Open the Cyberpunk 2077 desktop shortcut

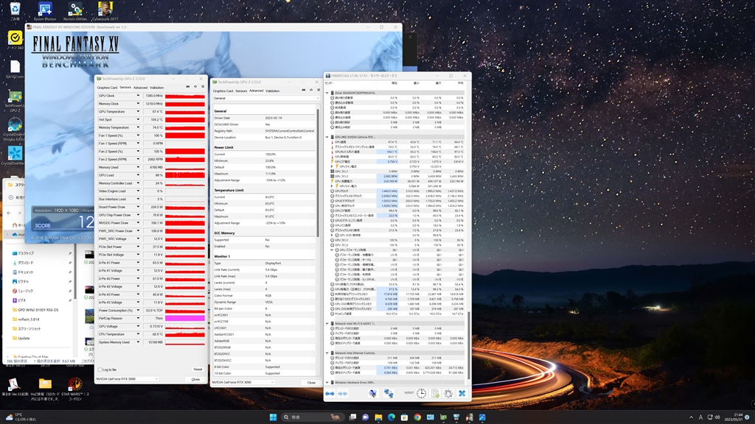click(x=106, y=10)
